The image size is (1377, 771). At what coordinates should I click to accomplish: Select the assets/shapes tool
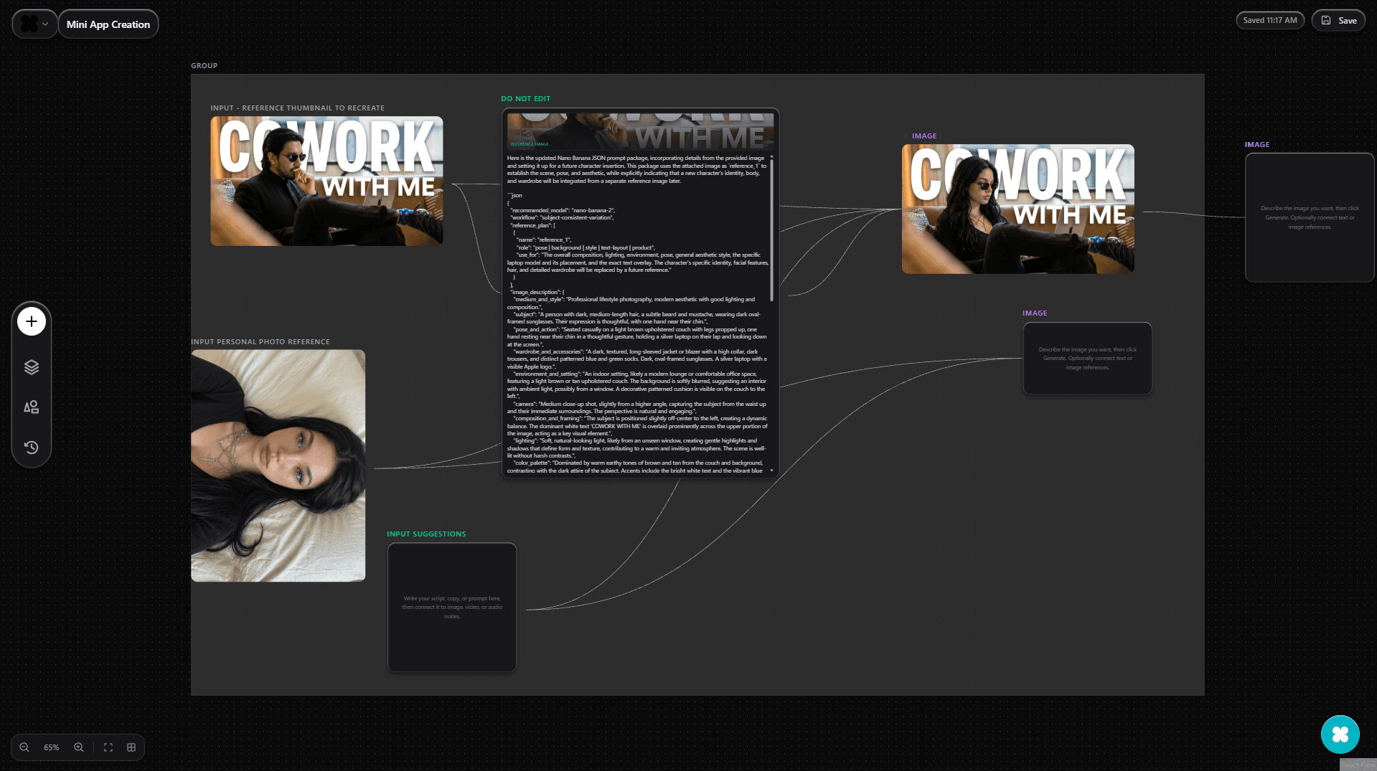(31, 407)
